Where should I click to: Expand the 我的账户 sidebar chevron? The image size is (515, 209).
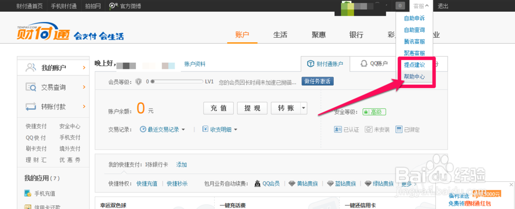pos(84,68)
